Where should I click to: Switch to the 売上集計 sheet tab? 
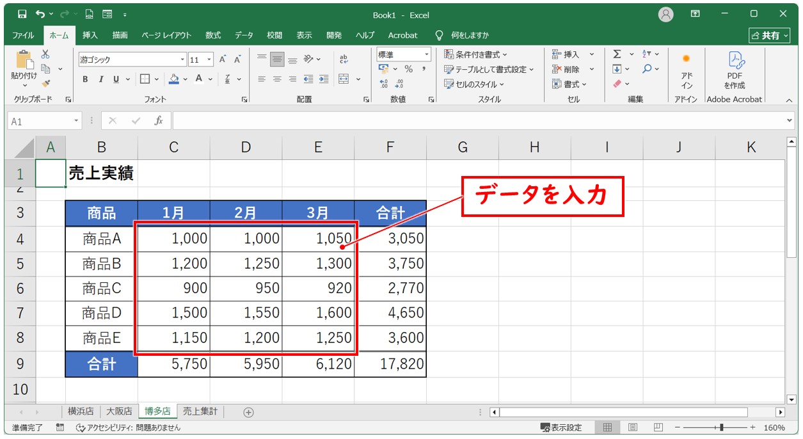(200, 411)
